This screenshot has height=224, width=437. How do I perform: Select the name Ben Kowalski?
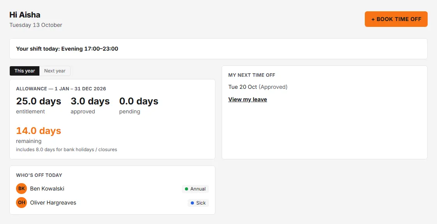click(47, 189)
